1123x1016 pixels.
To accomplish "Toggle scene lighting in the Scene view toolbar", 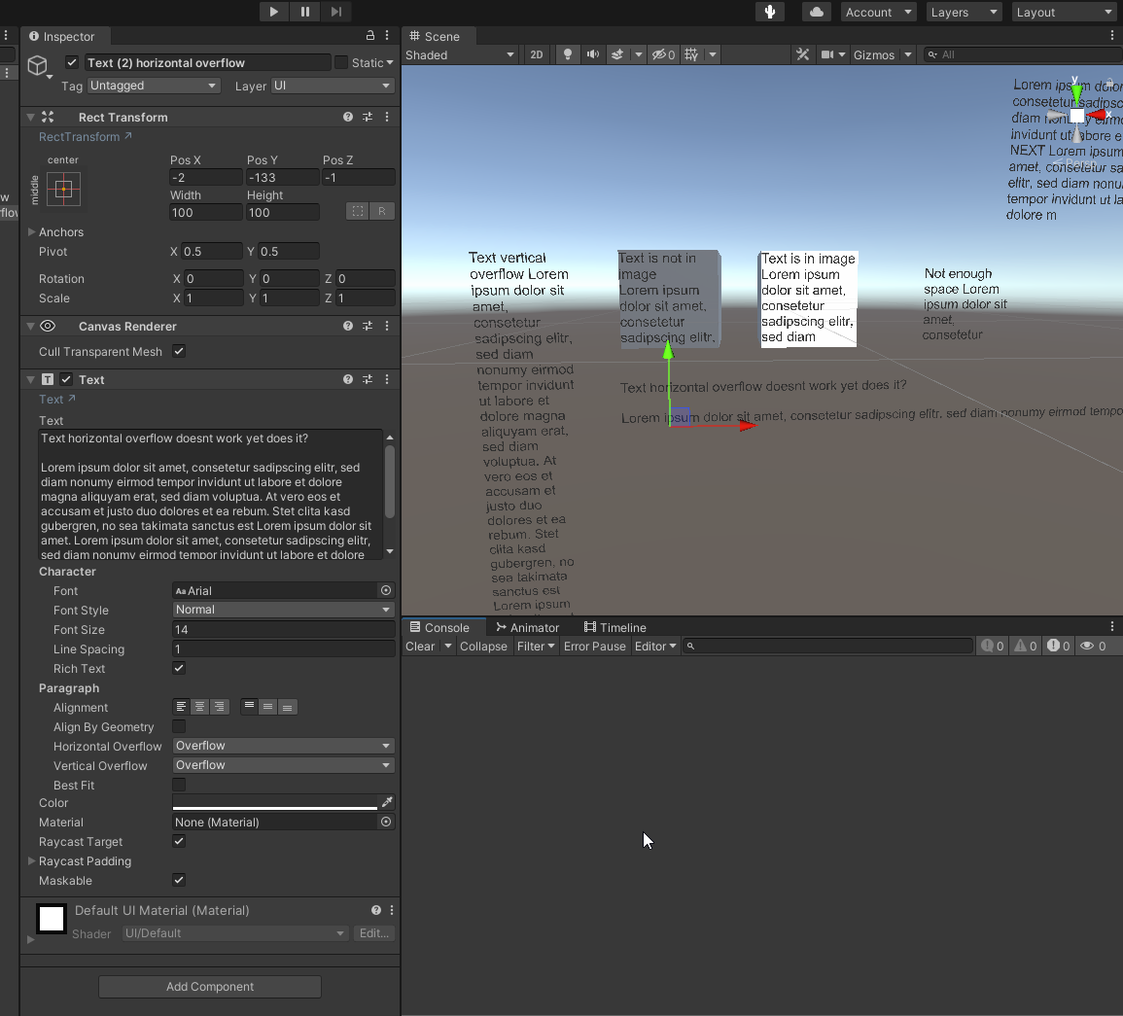I will [x=567, y=54].
